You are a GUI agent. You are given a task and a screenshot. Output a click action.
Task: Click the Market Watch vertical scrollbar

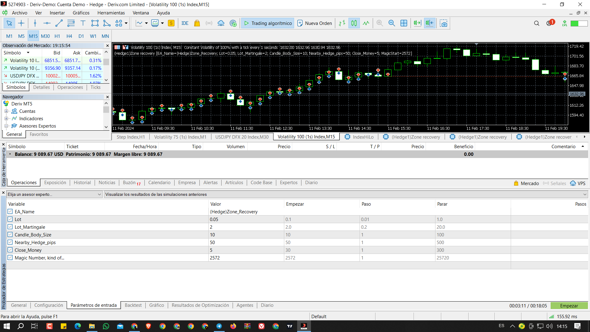pyautogui.click(x=106, y=66)
